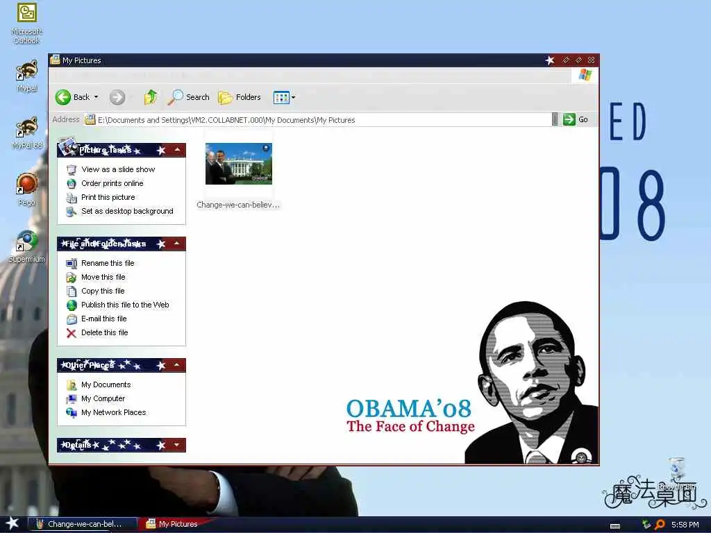Click Publish this file to the Web

pyautogui.click(x=125, y=305)
